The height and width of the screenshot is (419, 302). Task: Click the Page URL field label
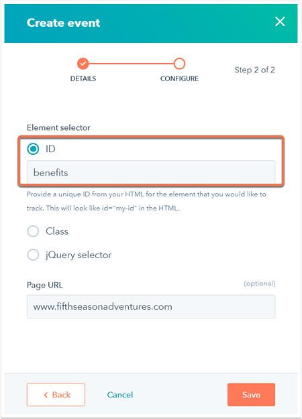pyautogui.click(x=45, y=285)
